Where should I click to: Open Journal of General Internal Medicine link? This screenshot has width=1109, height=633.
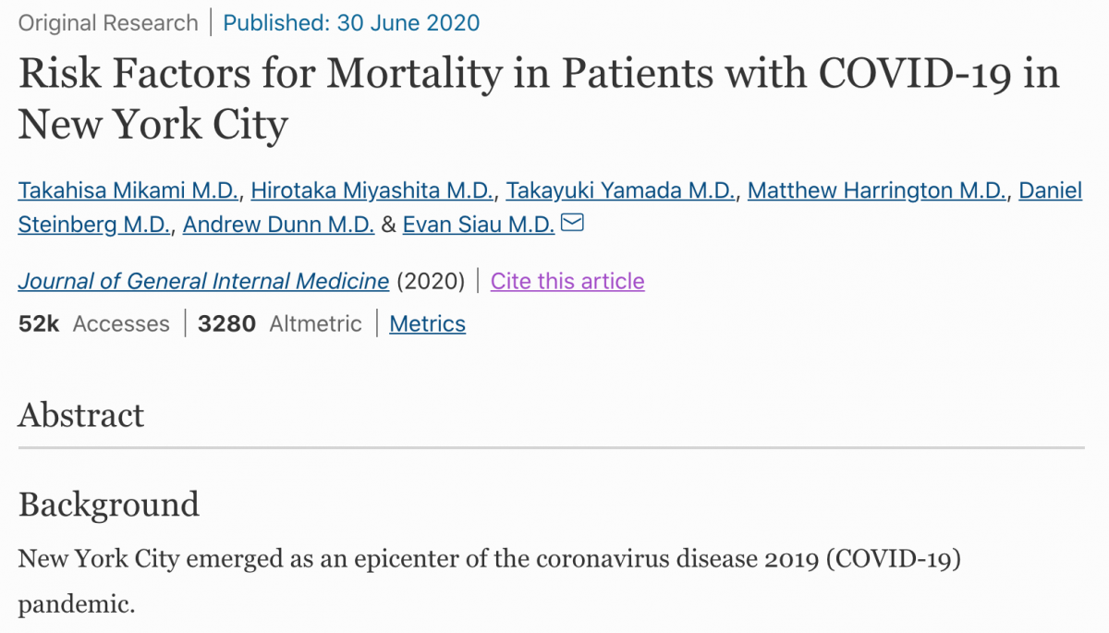coord(203,281)
